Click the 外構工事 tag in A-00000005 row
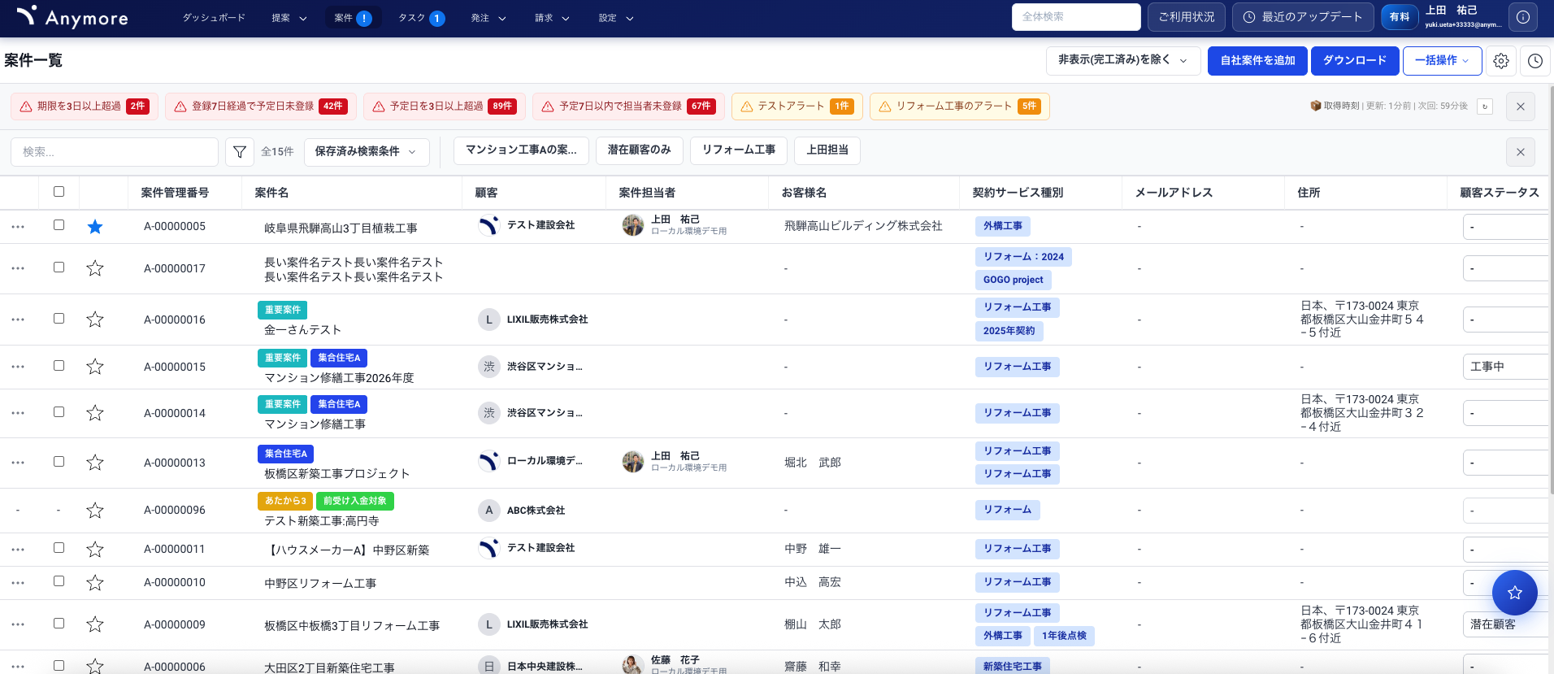1554x674 pixels. [x=1003, y=226]
